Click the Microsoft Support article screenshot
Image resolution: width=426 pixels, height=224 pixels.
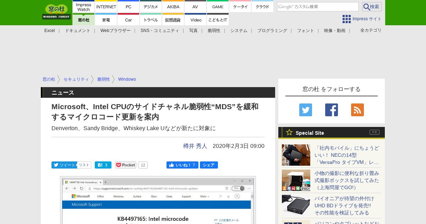coord(158,200)
